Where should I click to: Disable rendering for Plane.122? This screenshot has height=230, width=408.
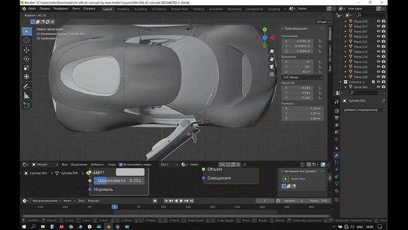(x=383, y=66)
